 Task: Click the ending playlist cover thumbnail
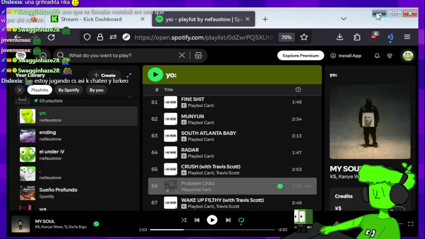(28, 135)
